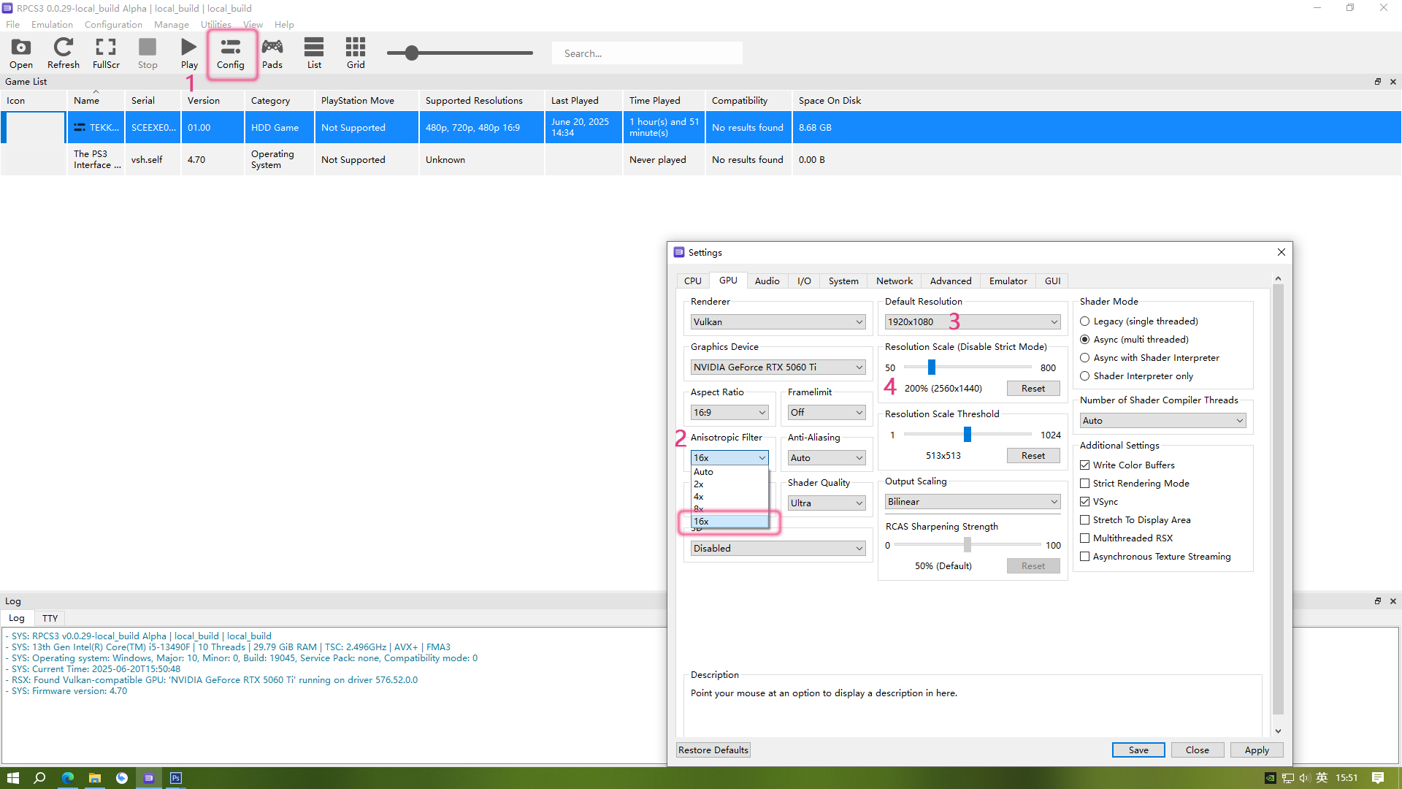Select Async with Shader Interpreter
1402x789 pixels.
click(1149, 358)
